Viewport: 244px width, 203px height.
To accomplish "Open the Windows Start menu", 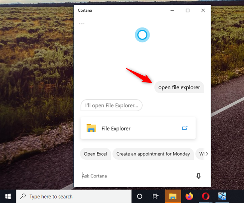I will [8, 196].
